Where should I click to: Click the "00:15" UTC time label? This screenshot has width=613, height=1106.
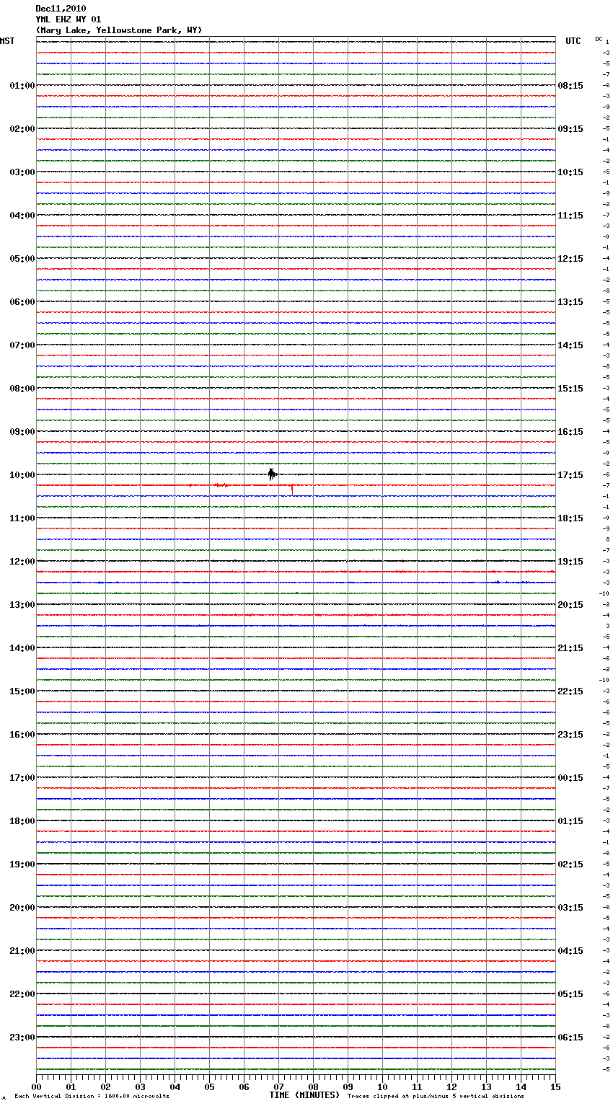(570, 778)
